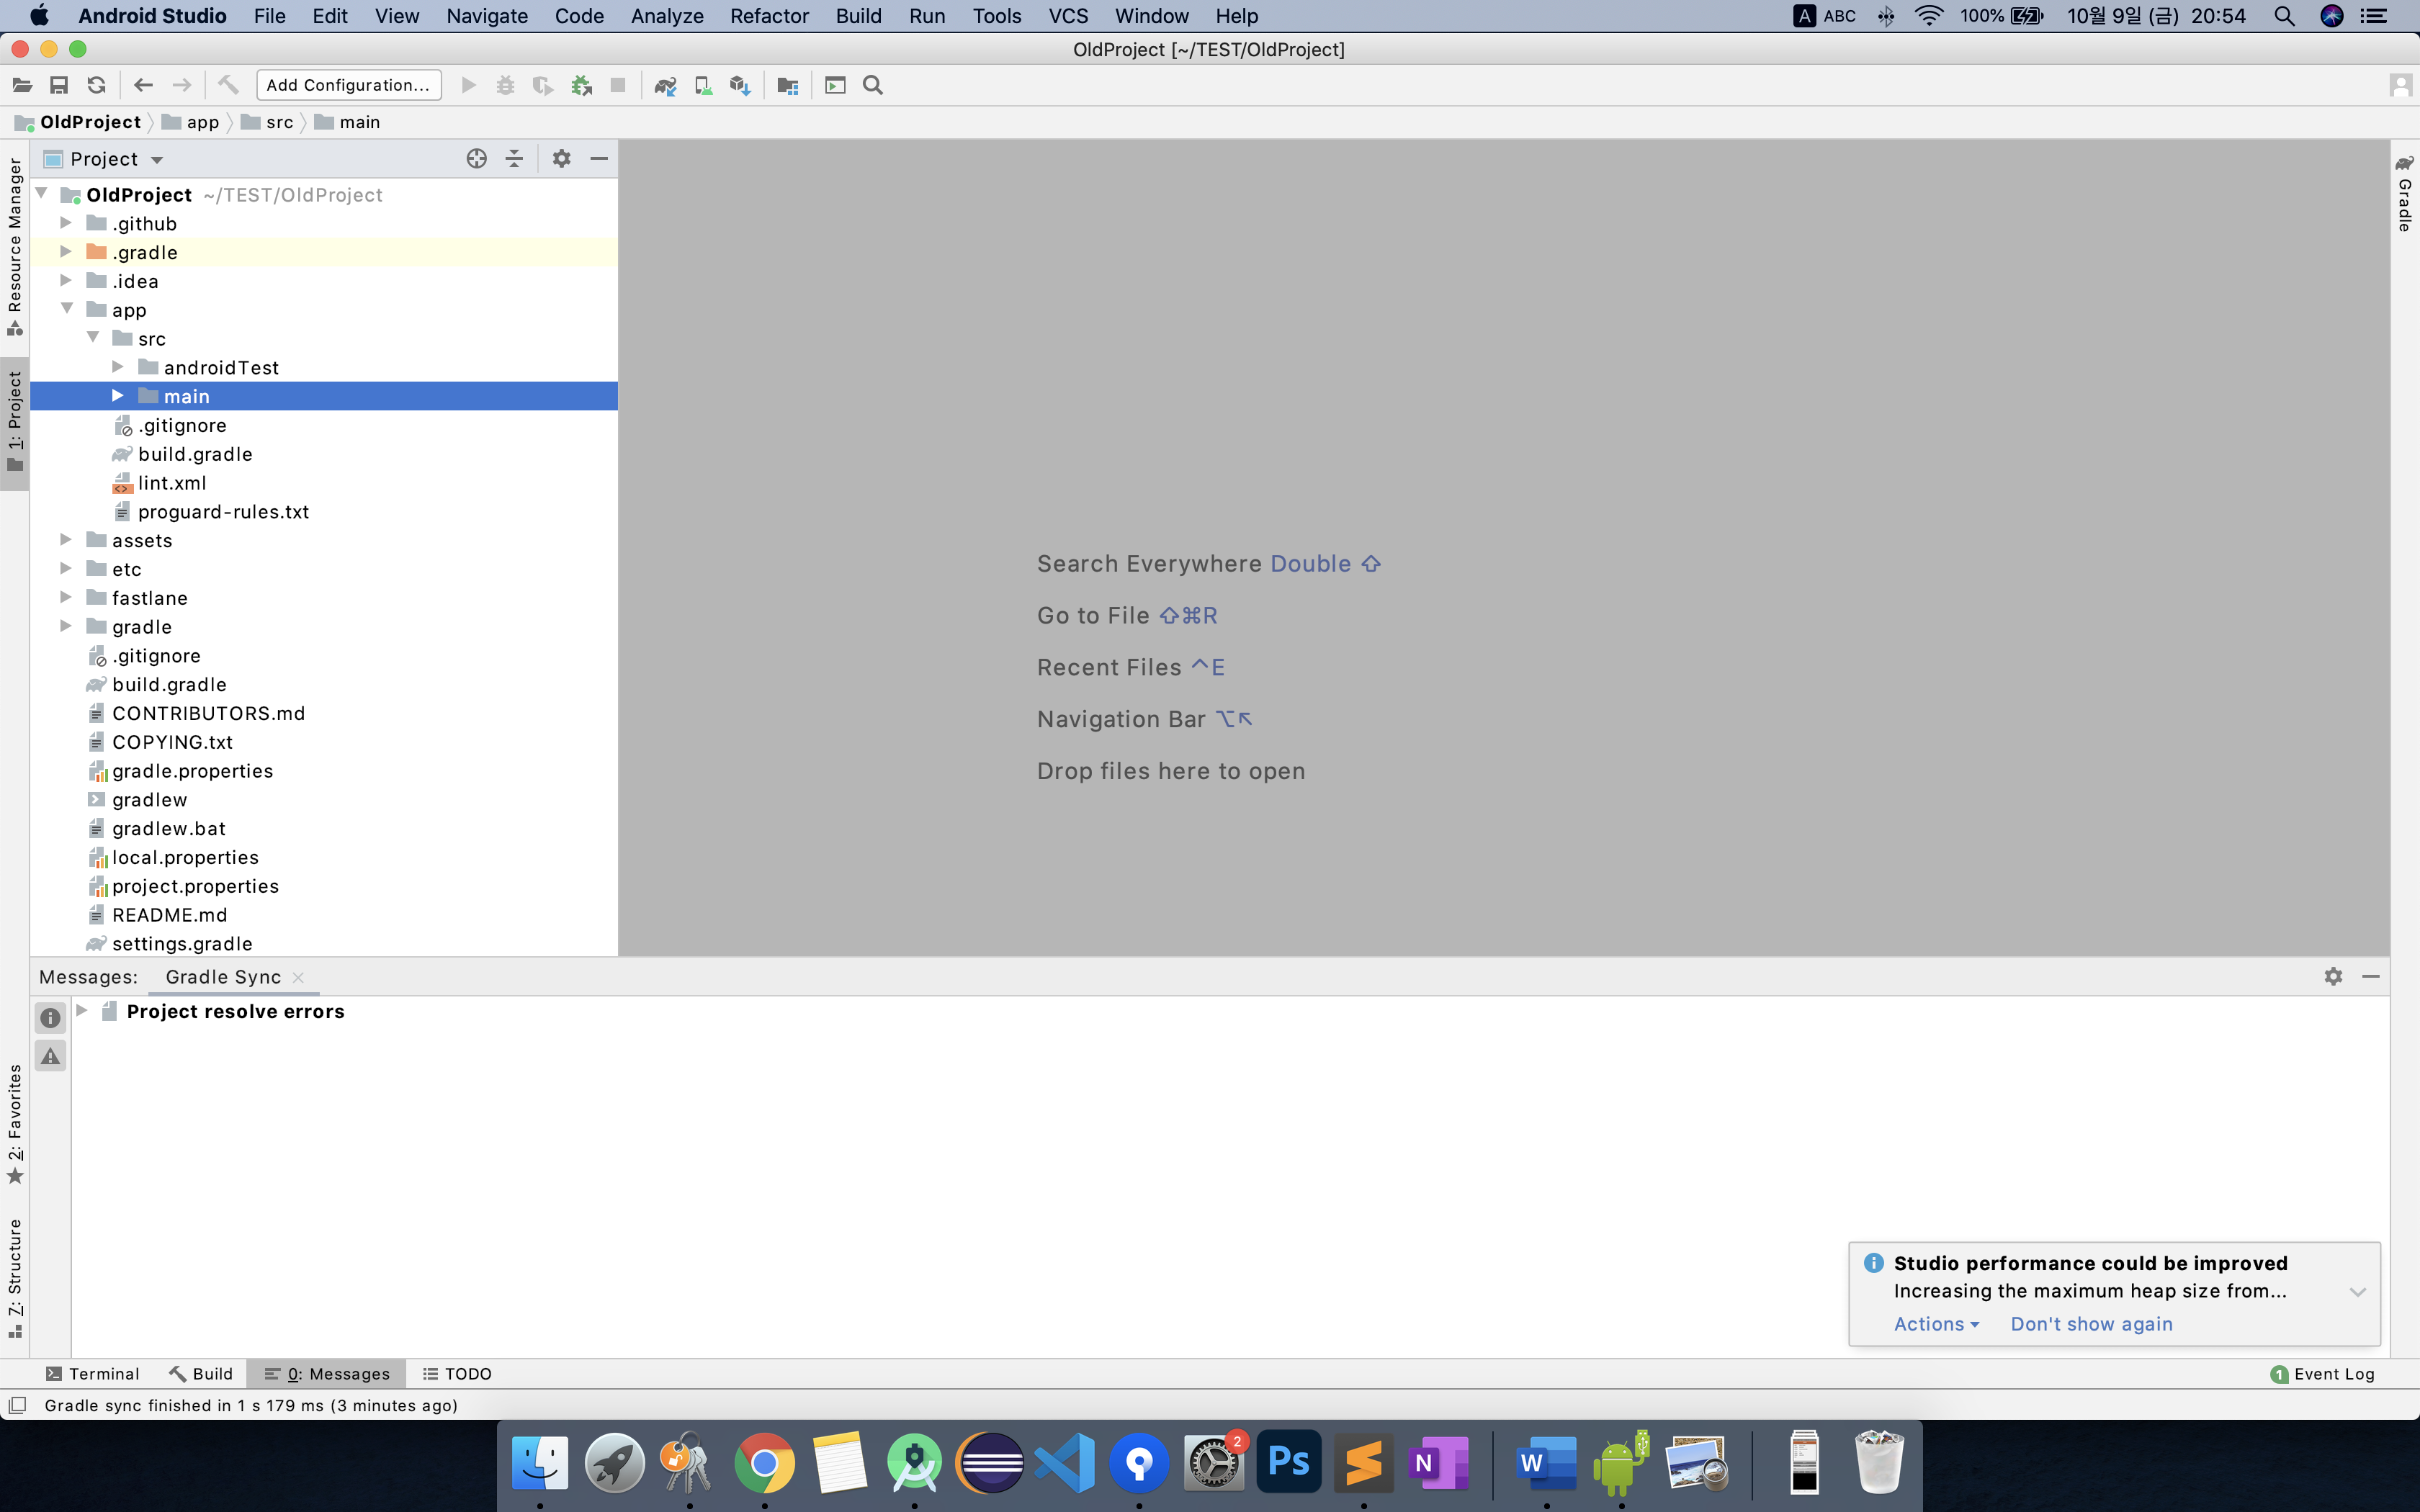
Task: Expand the main folder in tree
Action: point(118,396)
